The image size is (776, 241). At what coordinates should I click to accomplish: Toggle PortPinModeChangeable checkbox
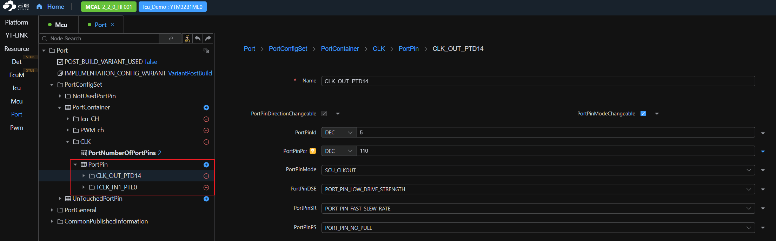pos(643,114)
